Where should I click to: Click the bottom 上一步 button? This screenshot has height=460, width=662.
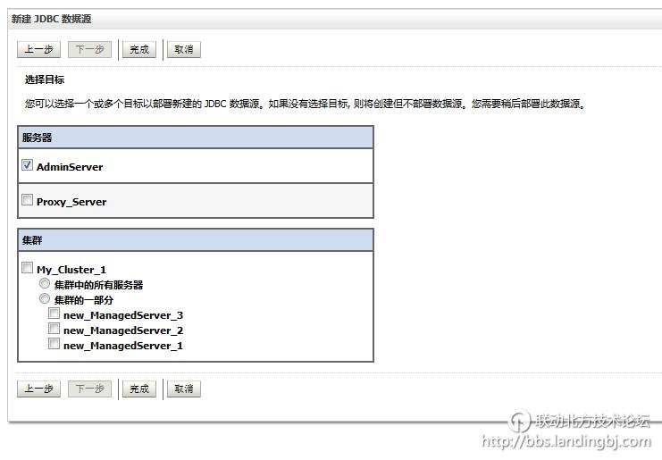pyautogui.click(x=38, y=389)
